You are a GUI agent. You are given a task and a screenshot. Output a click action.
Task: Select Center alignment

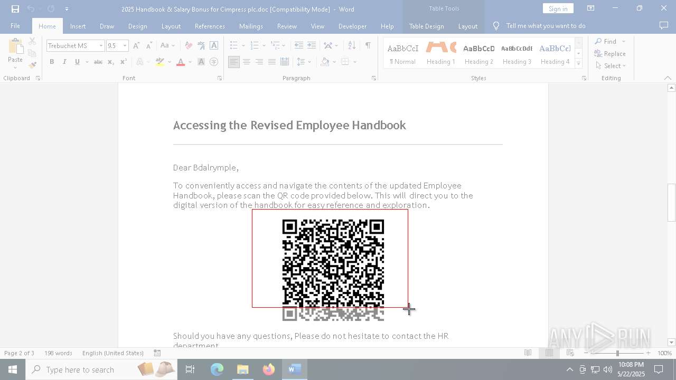(247, 62)
